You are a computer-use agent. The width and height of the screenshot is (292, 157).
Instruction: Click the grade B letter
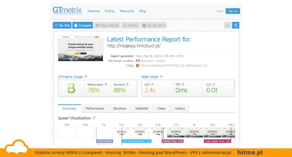click(71, 88)
